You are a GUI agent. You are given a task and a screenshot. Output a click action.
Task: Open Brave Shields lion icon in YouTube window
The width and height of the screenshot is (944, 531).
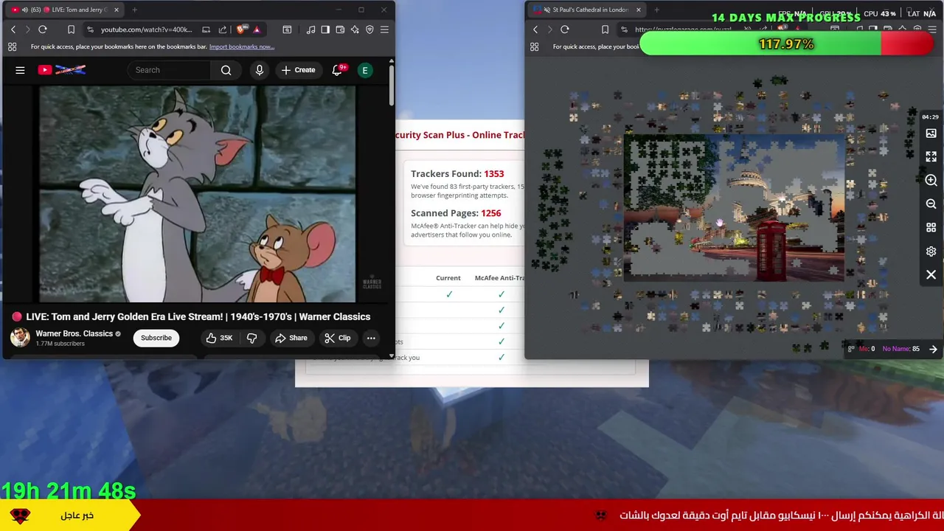pos(241,29)
